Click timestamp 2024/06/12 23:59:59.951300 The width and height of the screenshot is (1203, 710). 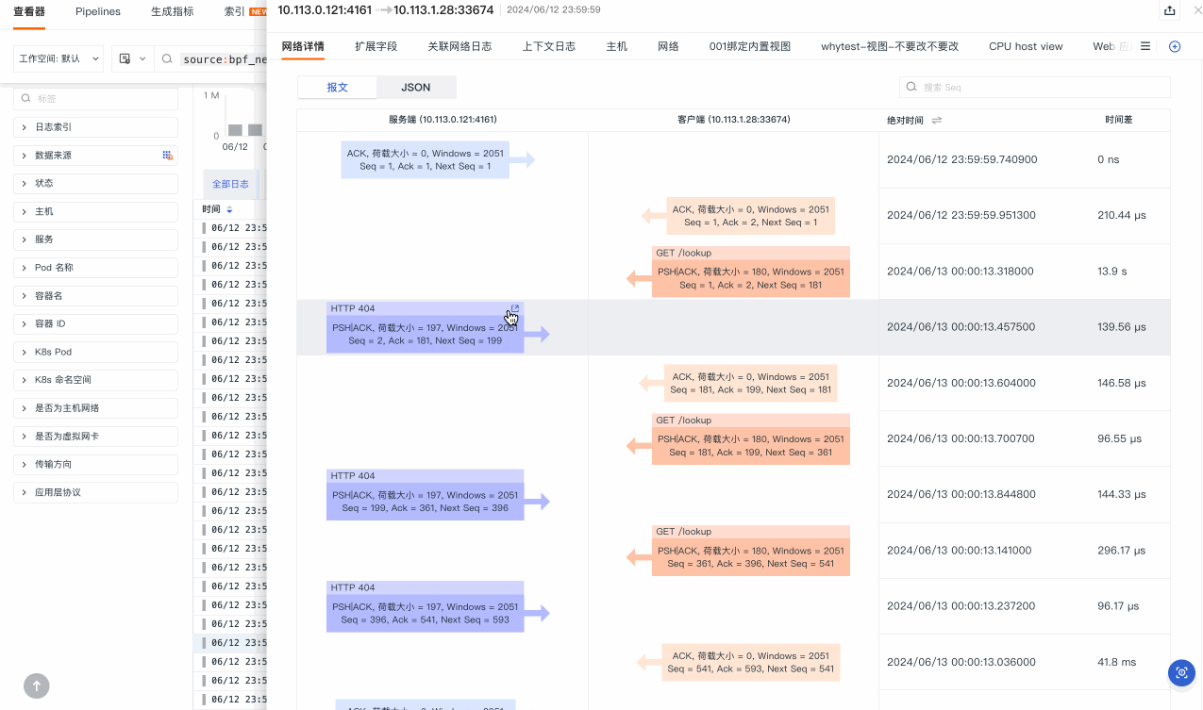point(961,215)
